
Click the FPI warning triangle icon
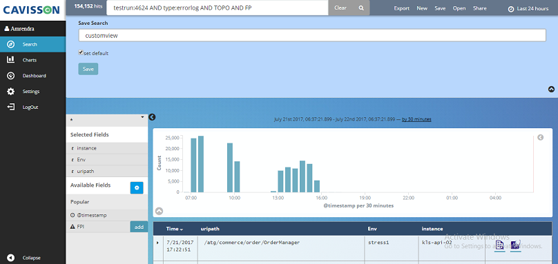73,226
